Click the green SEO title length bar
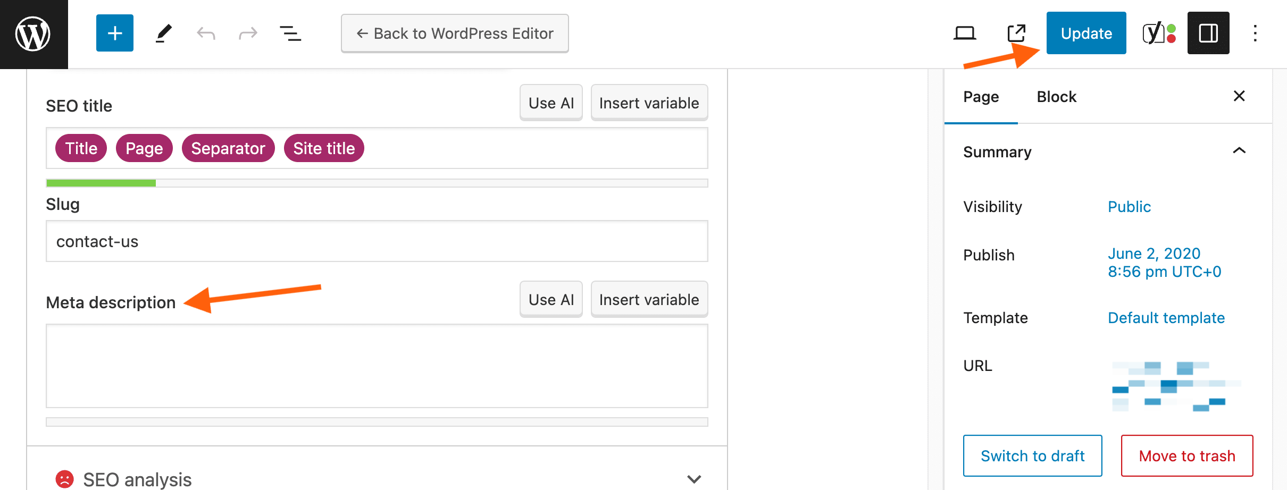Viewport: 1287px width, 490px height. click(100, 182)
